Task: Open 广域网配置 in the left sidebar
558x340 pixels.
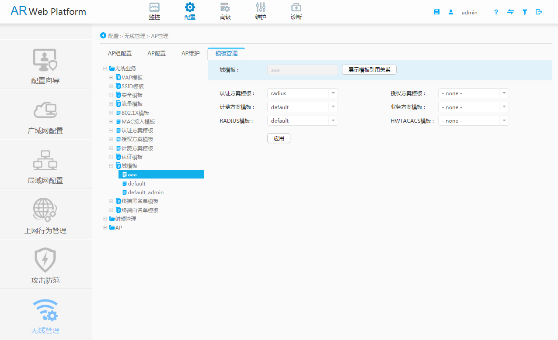Action: 45,115
